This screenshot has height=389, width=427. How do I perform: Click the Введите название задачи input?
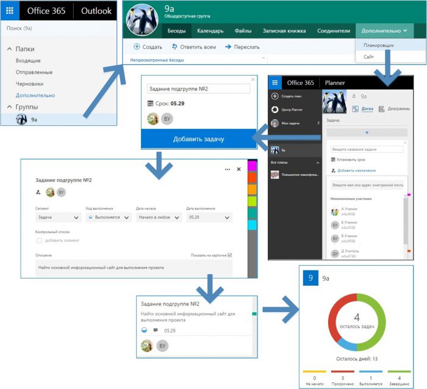click(x=367, y=149)
